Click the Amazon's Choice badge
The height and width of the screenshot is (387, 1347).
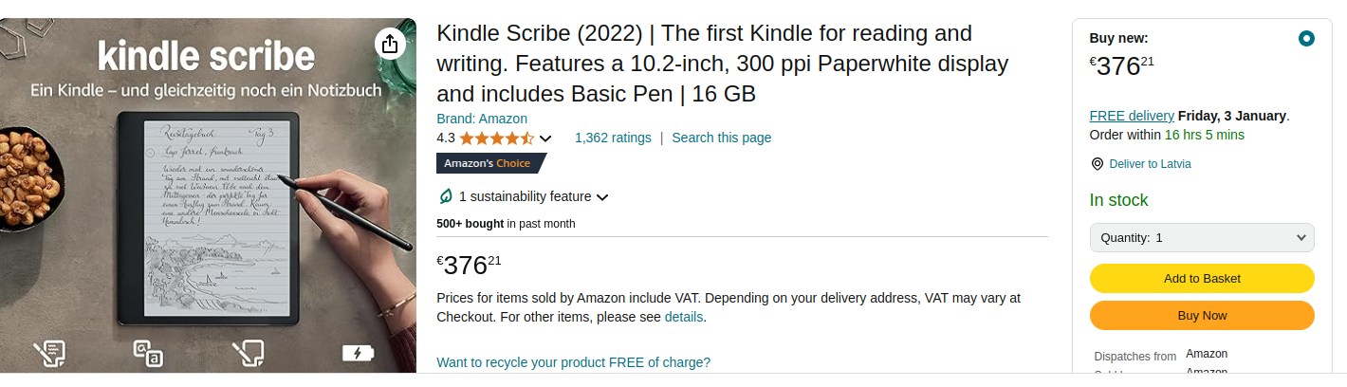pos(490,163)
